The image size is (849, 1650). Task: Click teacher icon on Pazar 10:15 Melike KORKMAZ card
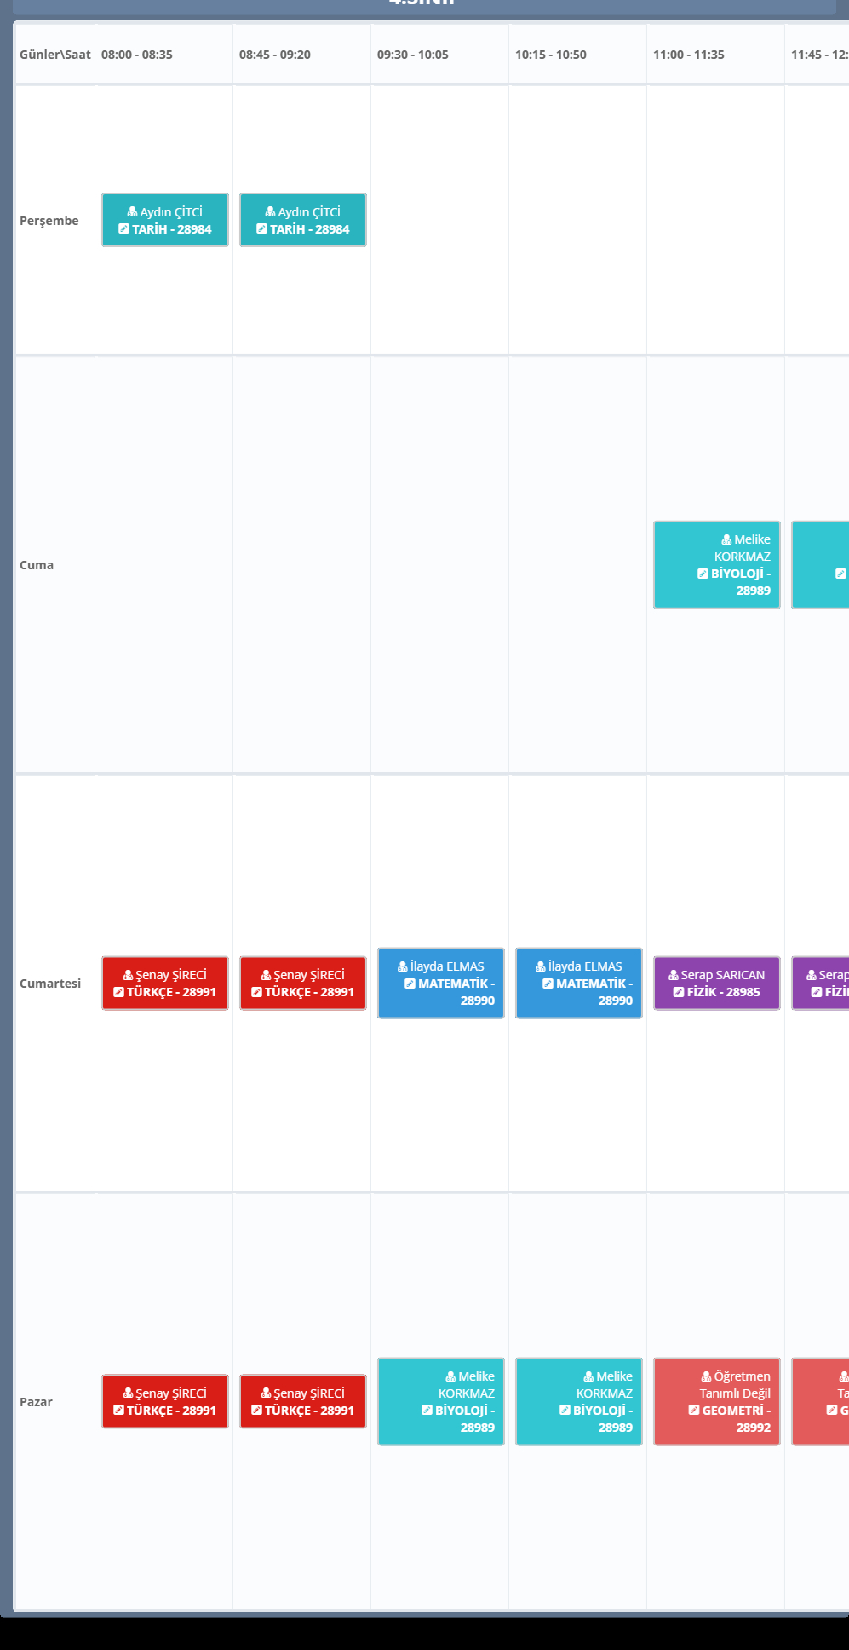[x=588, y=1376]
